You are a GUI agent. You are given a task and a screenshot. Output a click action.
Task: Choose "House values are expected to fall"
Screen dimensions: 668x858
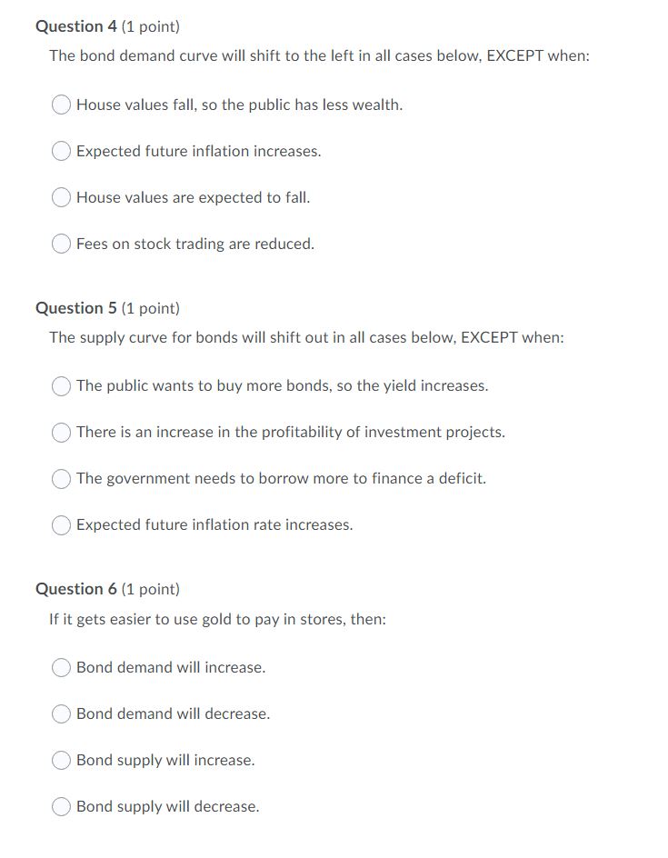coord(61,197)
